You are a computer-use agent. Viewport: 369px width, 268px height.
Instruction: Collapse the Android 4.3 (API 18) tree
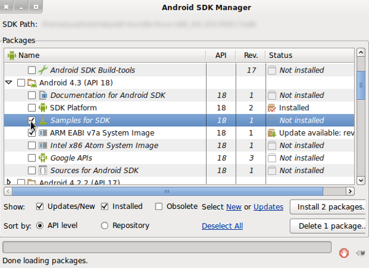pos(9,83)
